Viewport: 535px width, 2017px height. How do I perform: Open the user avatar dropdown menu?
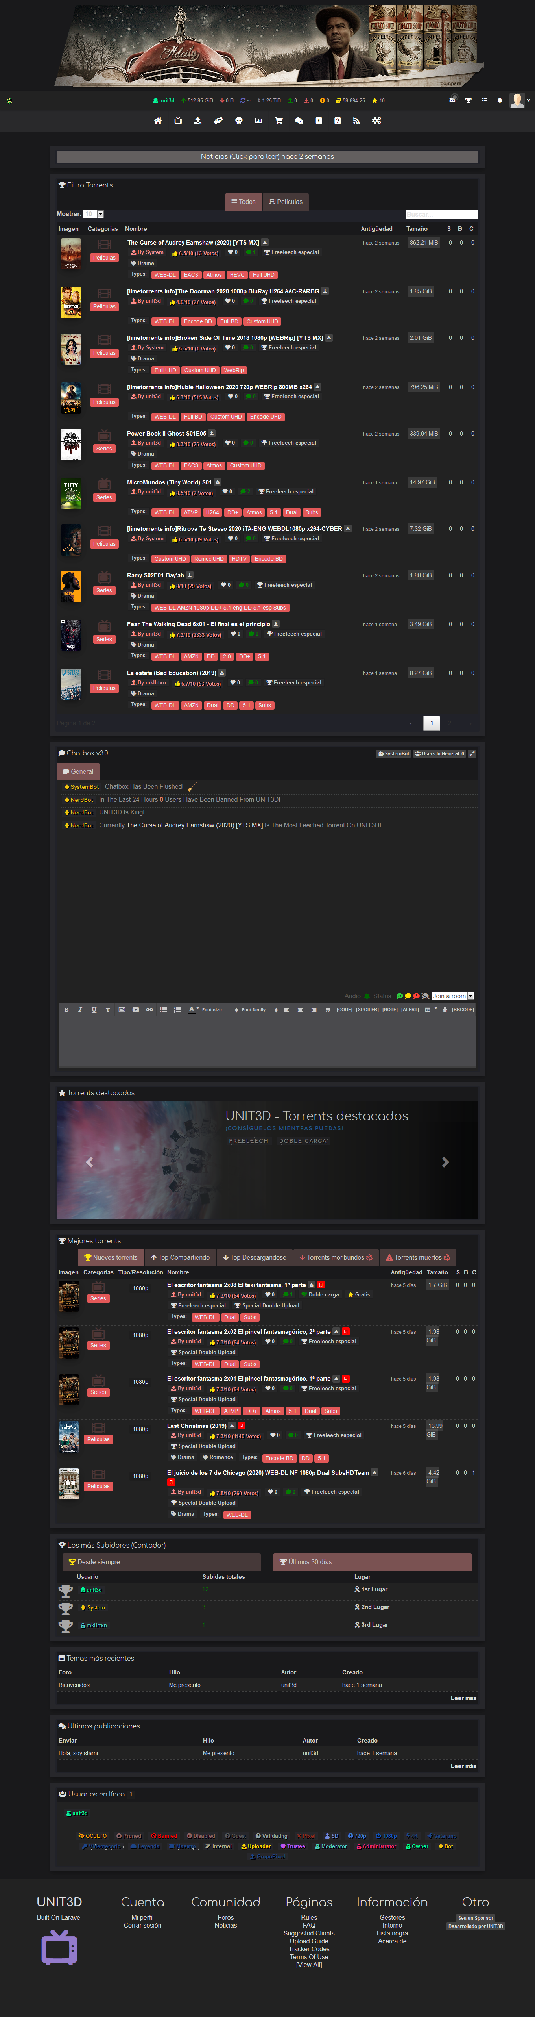(520, 100)
